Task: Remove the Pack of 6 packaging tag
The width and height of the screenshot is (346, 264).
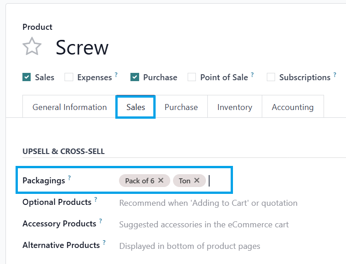Action: click(161, 181)
